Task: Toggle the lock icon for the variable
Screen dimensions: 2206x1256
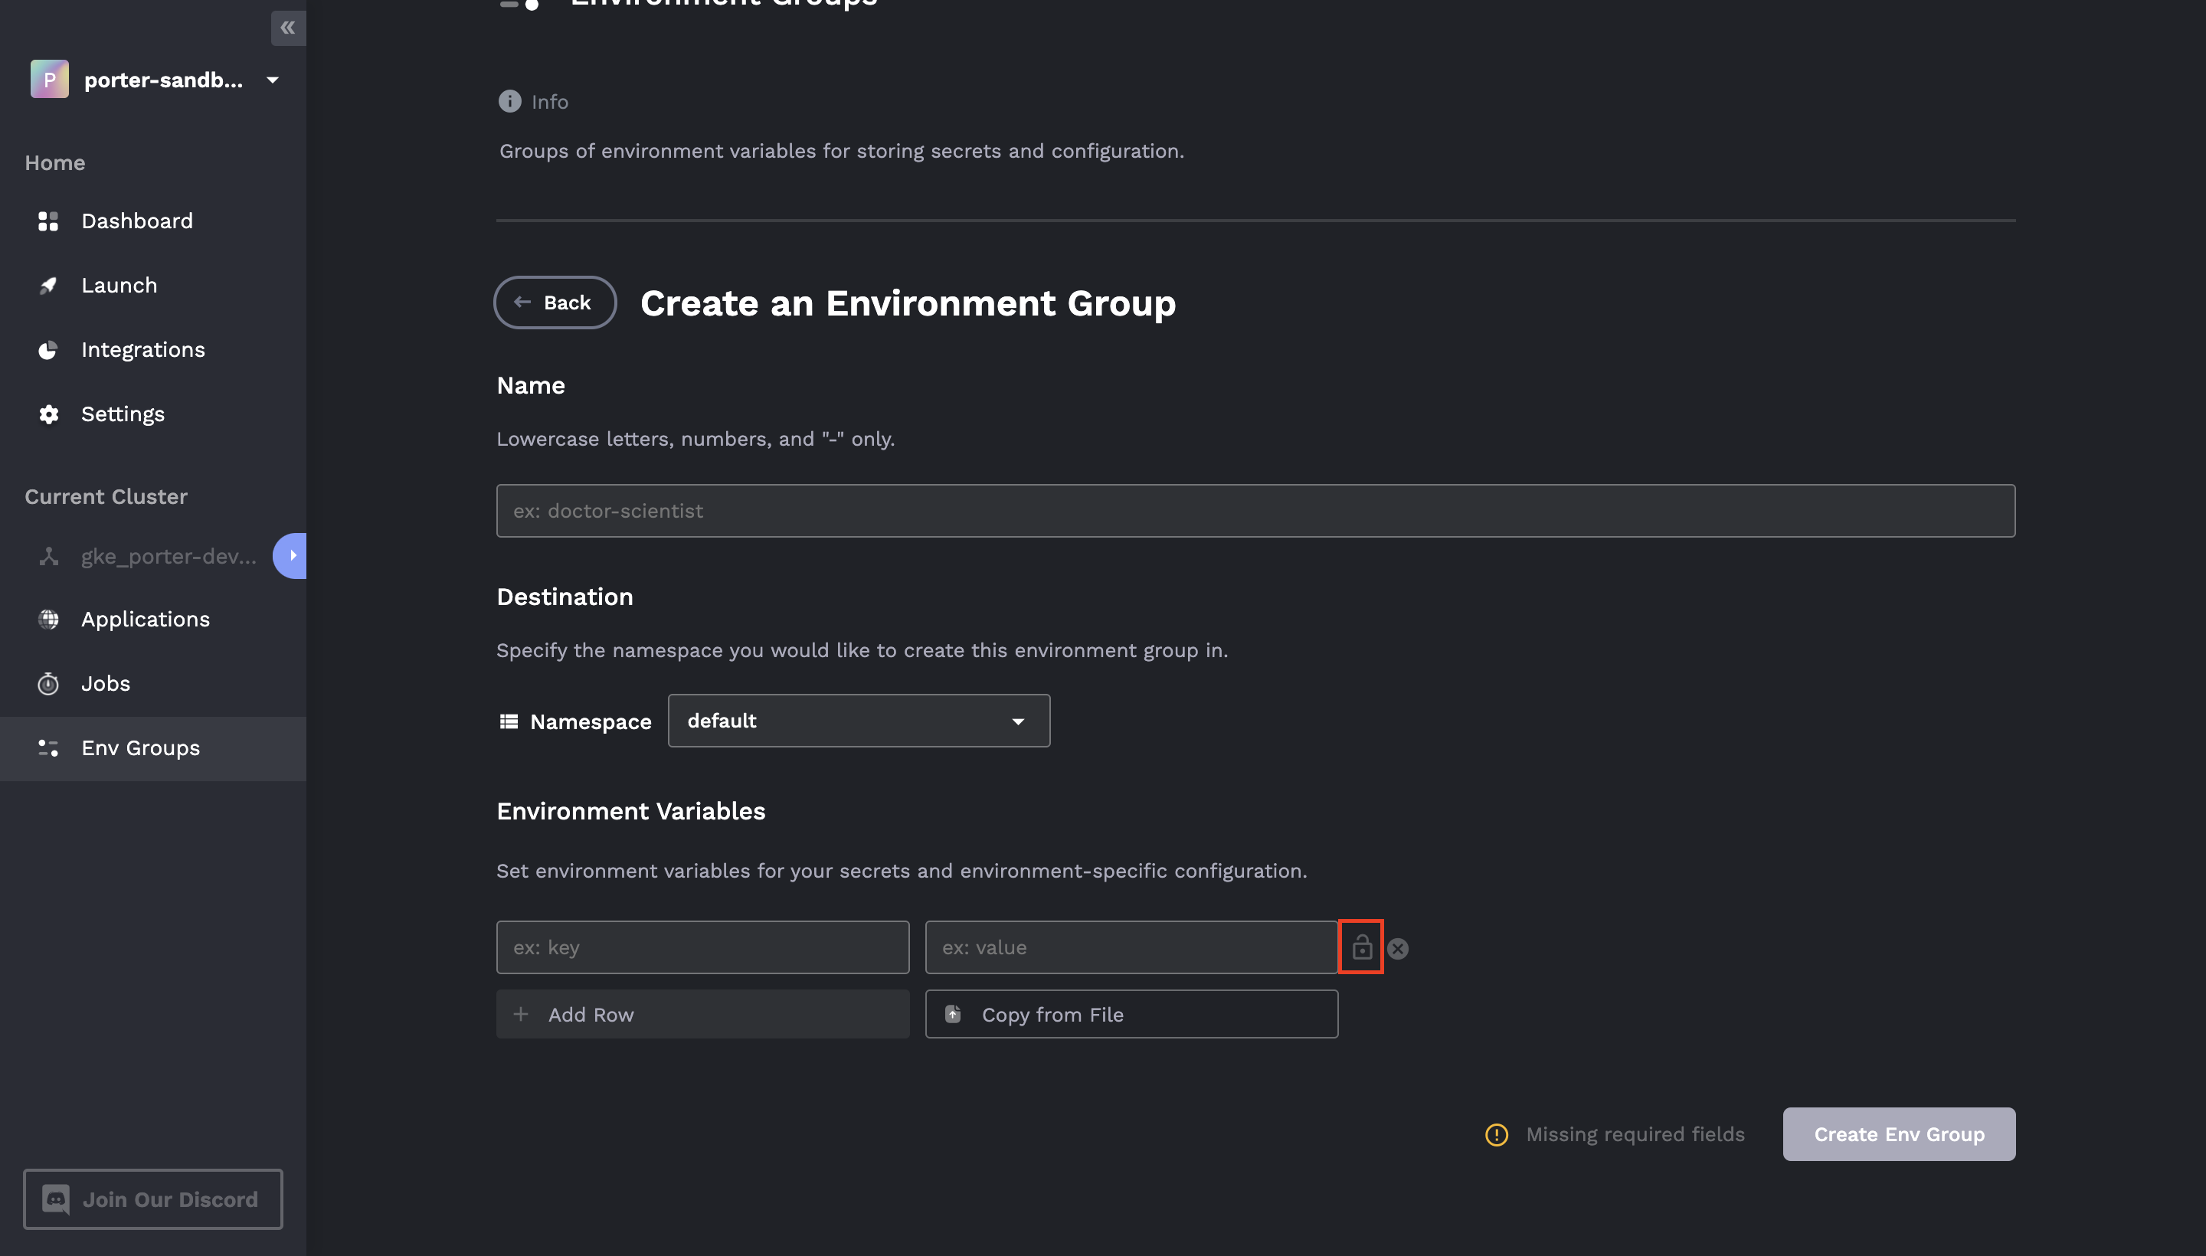Action: pyautogui.click(x=1360, y=947)
